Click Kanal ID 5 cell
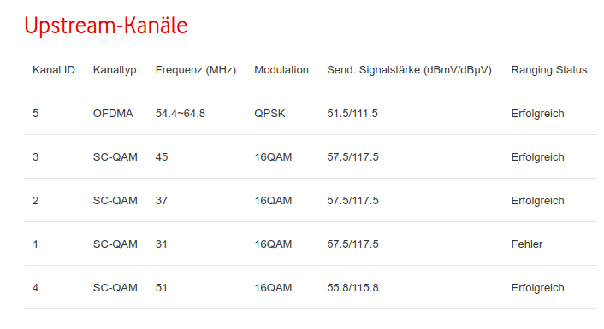The width and height of the screenshot is (604, 329). [35, 114]
